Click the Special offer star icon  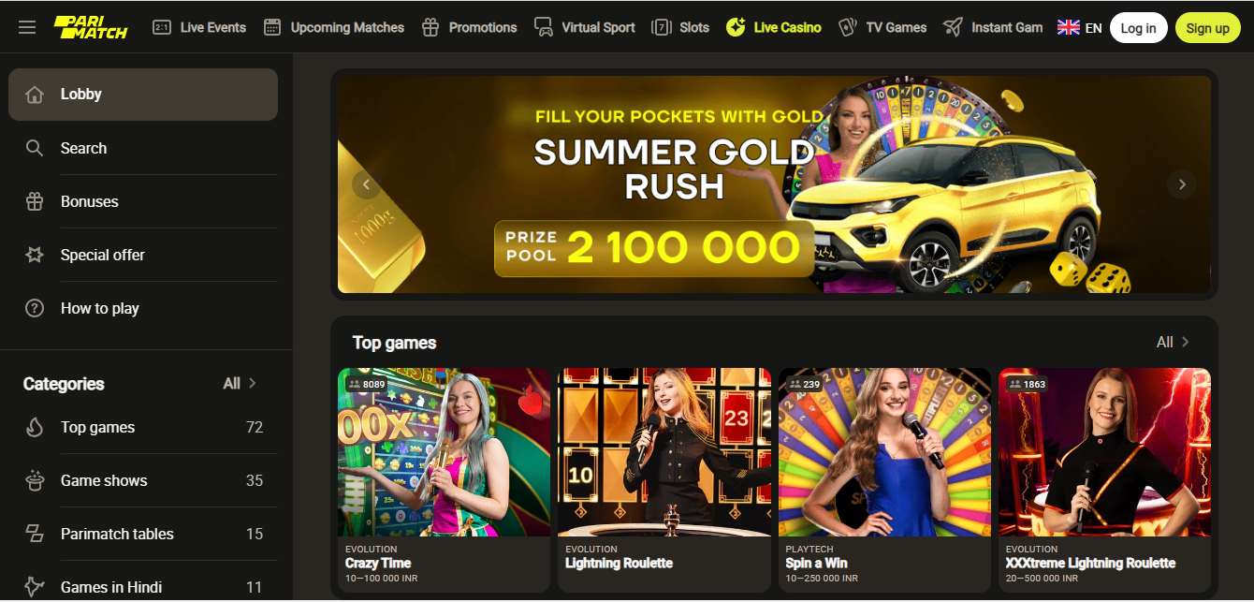point(35,255)
